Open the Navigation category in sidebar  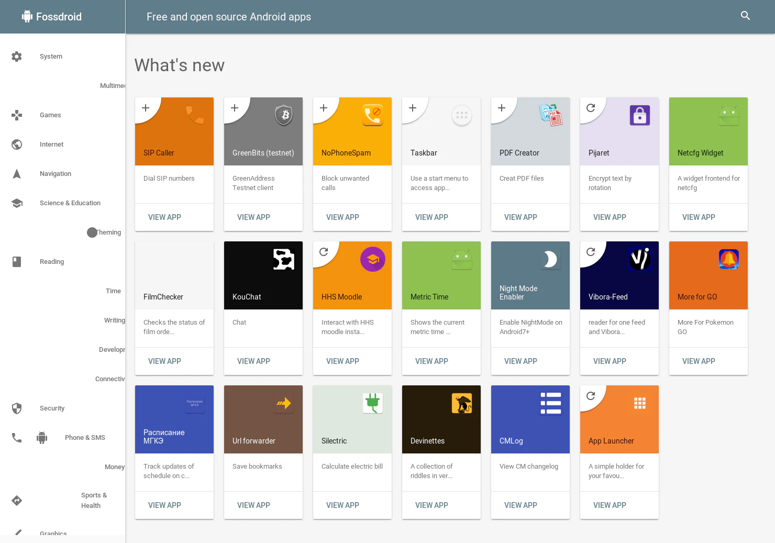(56, 174)
